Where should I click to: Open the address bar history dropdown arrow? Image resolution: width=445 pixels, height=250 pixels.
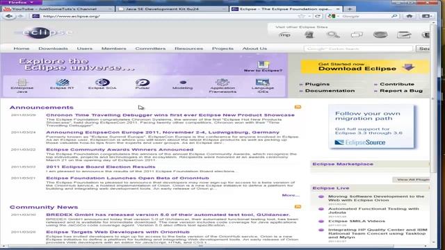tap(309, 17)
